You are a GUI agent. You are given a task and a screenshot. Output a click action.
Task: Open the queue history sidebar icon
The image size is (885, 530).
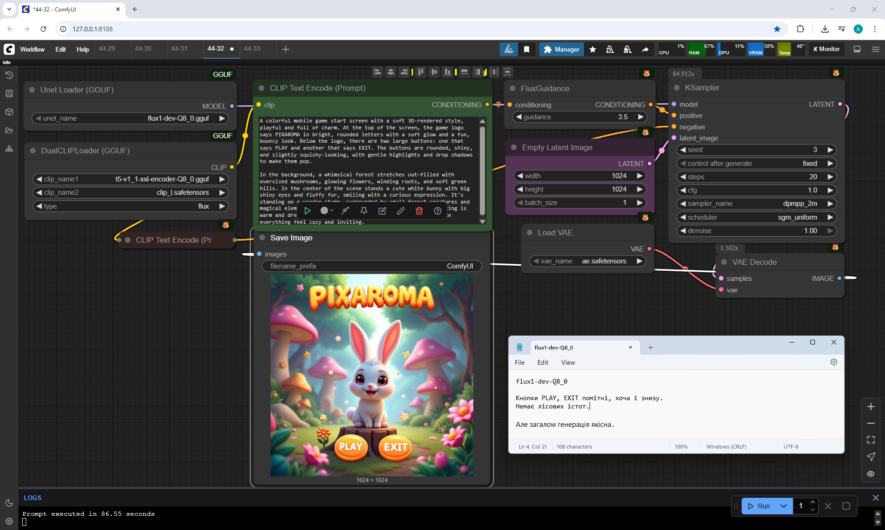(x=9, y=75)
